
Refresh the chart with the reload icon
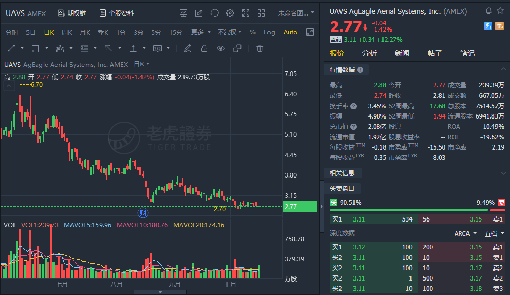[215, 13]
